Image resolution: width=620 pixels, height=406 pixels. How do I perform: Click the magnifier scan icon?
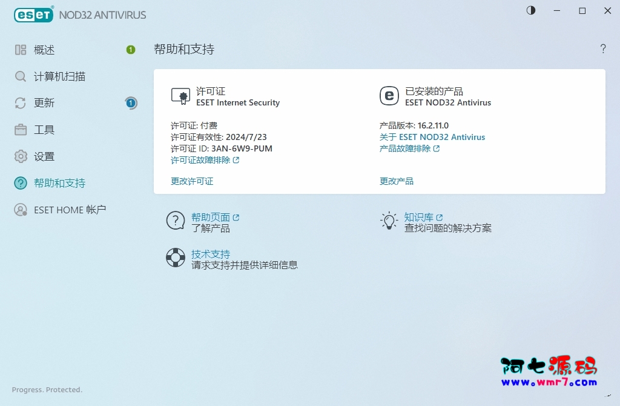point(21,76)
